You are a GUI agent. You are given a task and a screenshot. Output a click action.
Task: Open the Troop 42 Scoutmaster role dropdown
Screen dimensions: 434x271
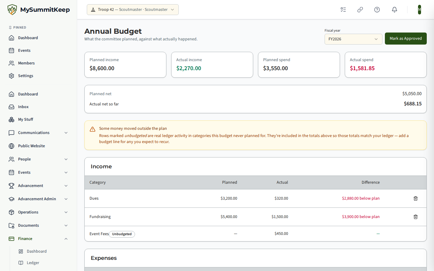(x=133, y=10)
